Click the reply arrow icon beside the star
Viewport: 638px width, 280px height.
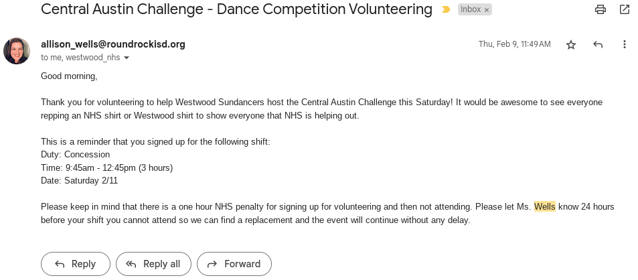[x=598, y=45]
